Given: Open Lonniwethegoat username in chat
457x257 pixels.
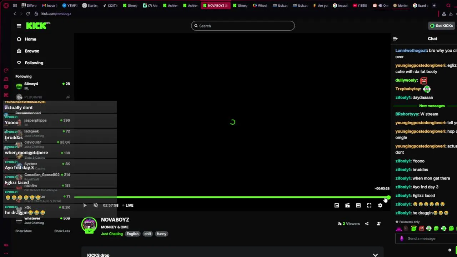Looking at the screenshot, I should coord(411,51).
